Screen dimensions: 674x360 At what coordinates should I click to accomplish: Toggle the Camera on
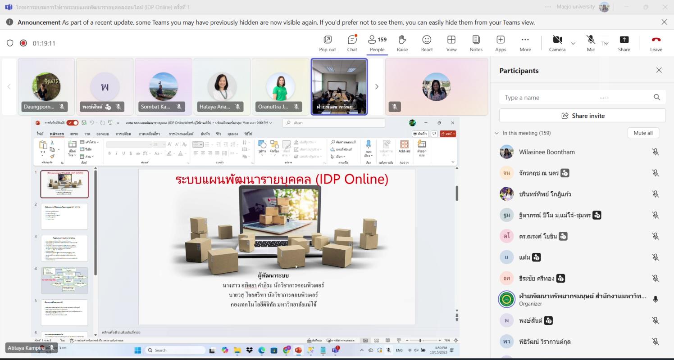pos(557,43)
